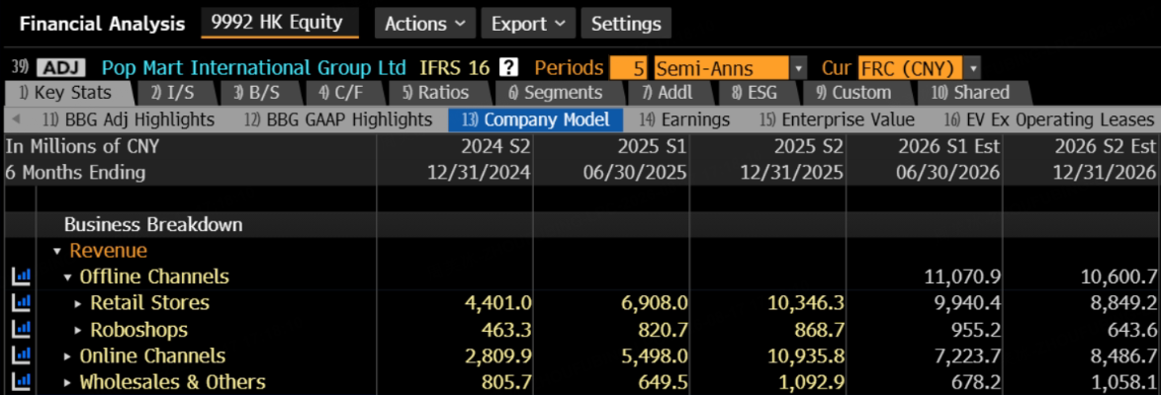Collapse the Revenue section
The width and height of the screenshot is (1161, 395).
(57, 252)
